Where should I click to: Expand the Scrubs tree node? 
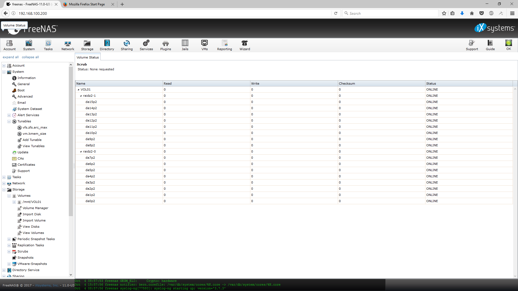pos(9,252)
